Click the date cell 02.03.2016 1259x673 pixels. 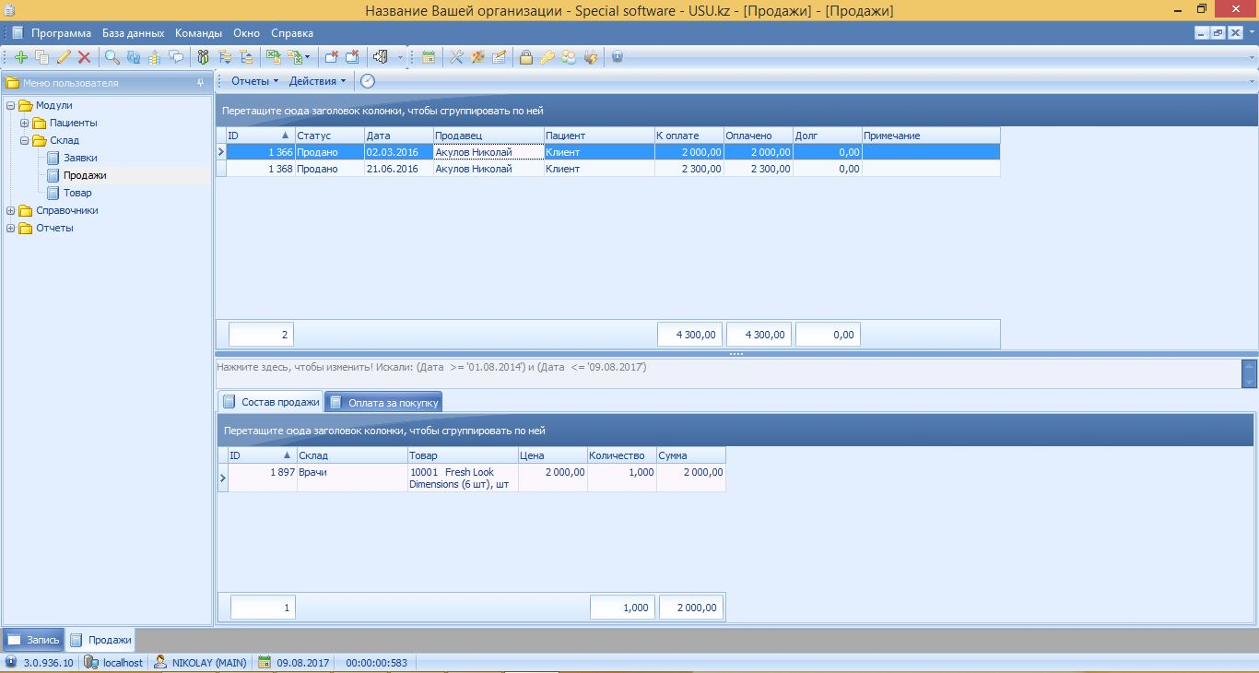tap(398, 152)
